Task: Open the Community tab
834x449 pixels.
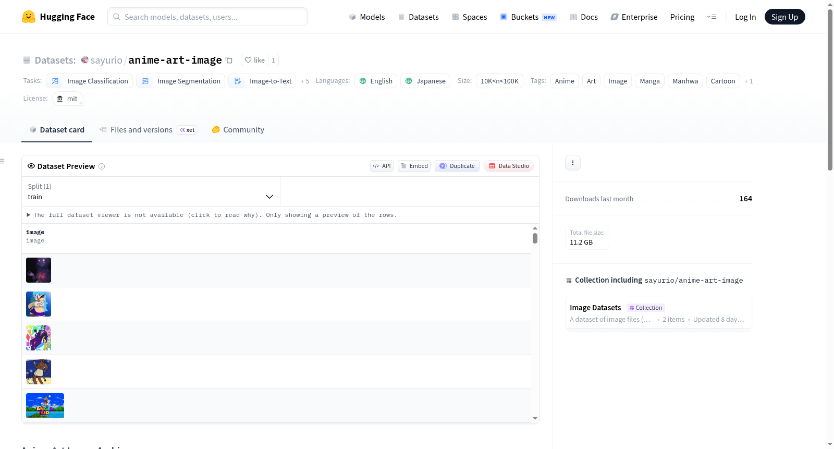Action: tap(238, 130)
